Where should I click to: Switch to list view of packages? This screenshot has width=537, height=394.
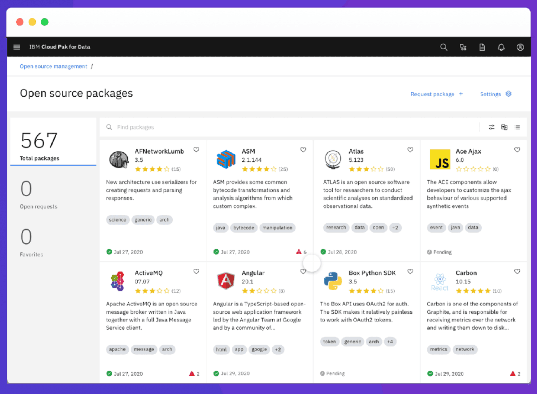pyautogui.click(x=517, y=127)
